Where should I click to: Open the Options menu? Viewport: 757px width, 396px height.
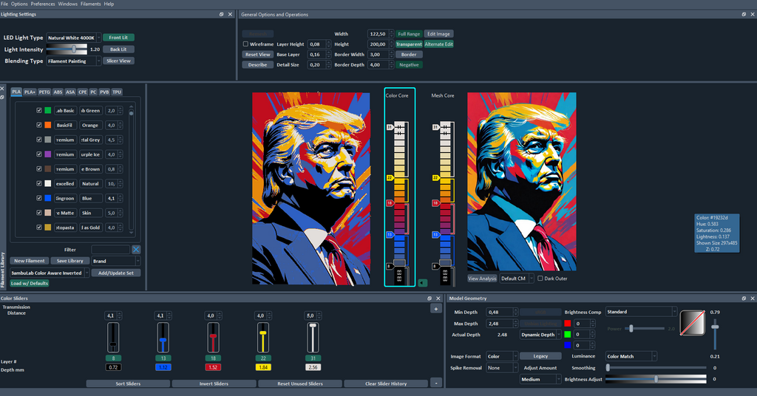coord(19,4)
